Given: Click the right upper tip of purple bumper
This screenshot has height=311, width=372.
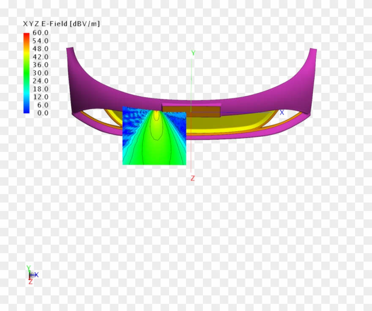Looking at the screenshot, I should (x=313, y=51).
